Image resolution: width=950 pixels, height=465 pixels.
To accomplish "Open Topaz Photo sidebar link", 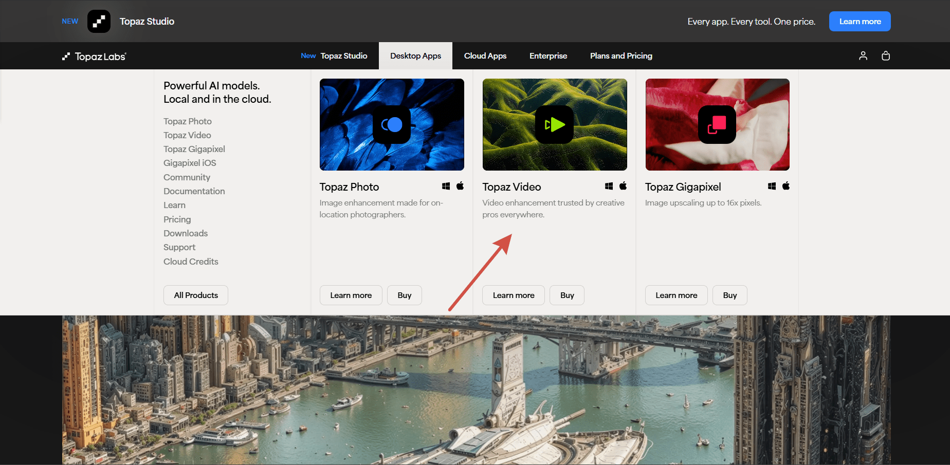I will coord(188,121).
